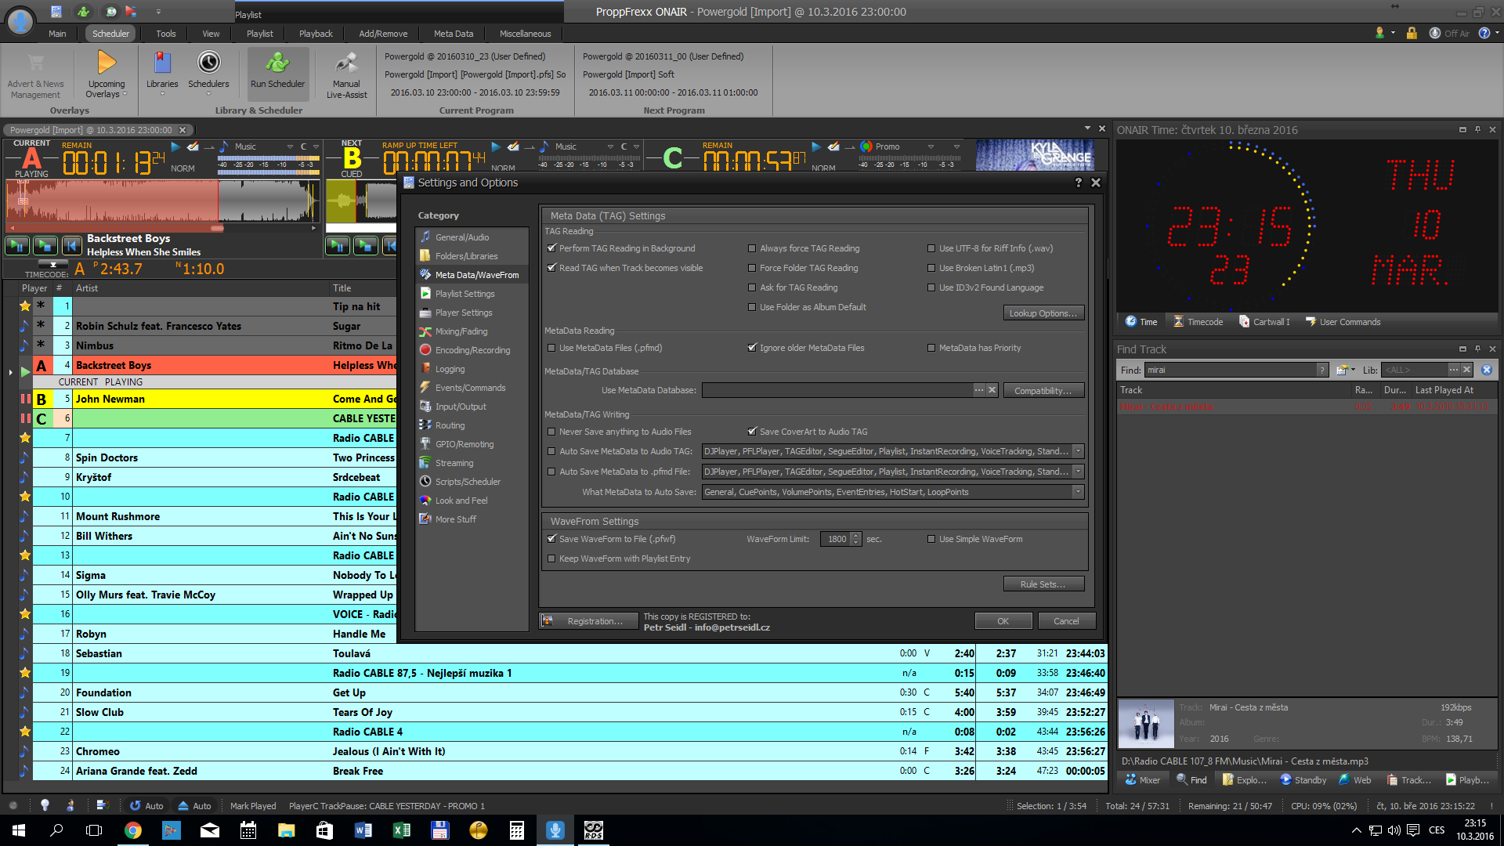
Task: Click in the Find Track search field
Action: click(x=1231, y=370)
